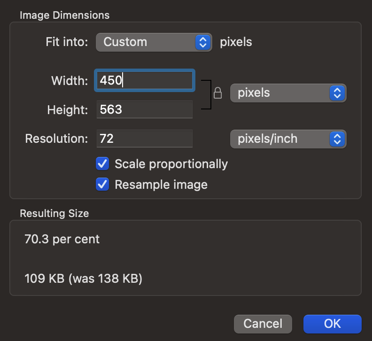Click the Width input field
Viewport: 372px width, 341px height.
pyautogui.click(x=145, y=80)
